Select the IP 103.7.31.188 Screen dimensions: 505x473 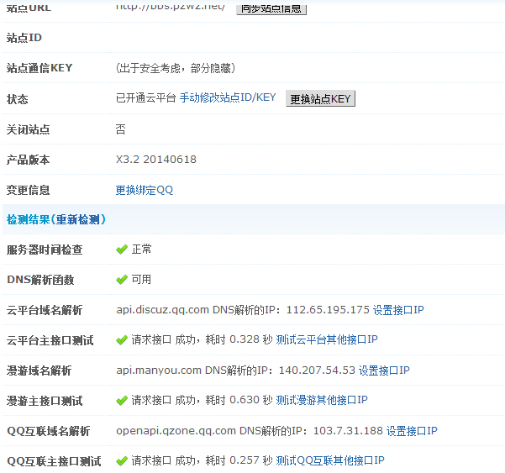pyautogui.click(x=348, y=431)
